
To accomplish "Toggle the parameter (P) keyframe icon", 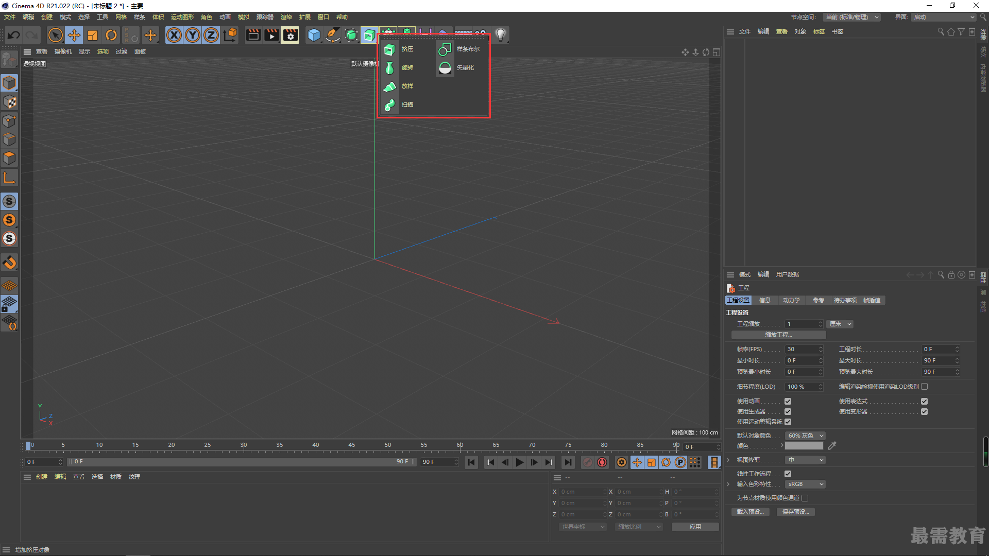I will tap(680, 462).
